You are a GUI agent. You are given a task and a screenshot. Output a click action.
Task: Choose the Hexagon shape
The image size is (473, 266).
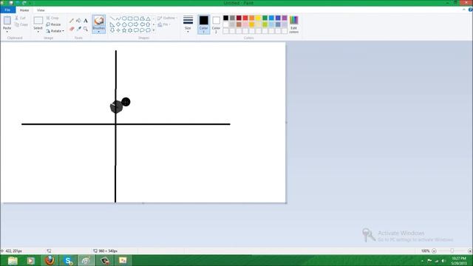pyautogui.click(x=130, y=24)
